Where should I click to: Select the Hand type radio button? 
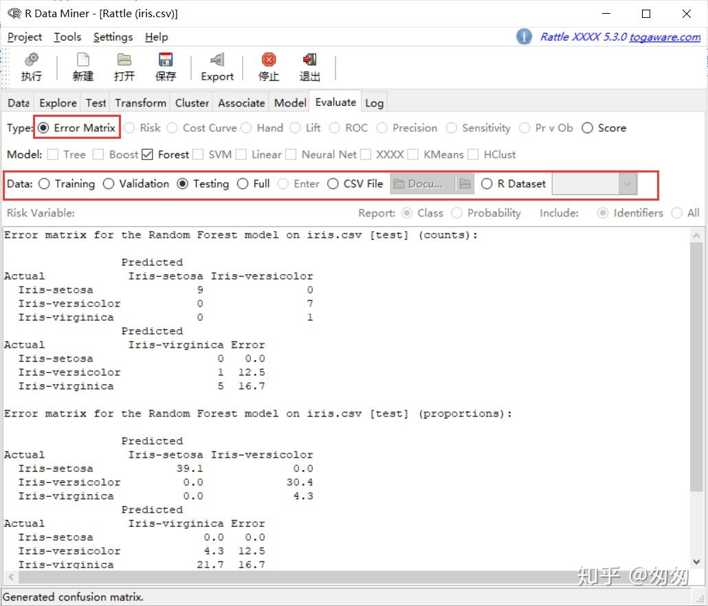[x=246, y=128]
